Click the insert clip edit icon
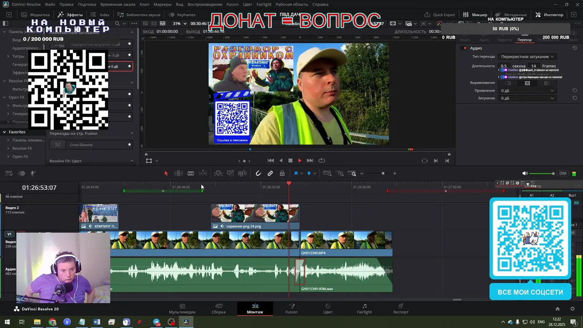This screenshot has width=583, height=328. [x=218, y=174]
